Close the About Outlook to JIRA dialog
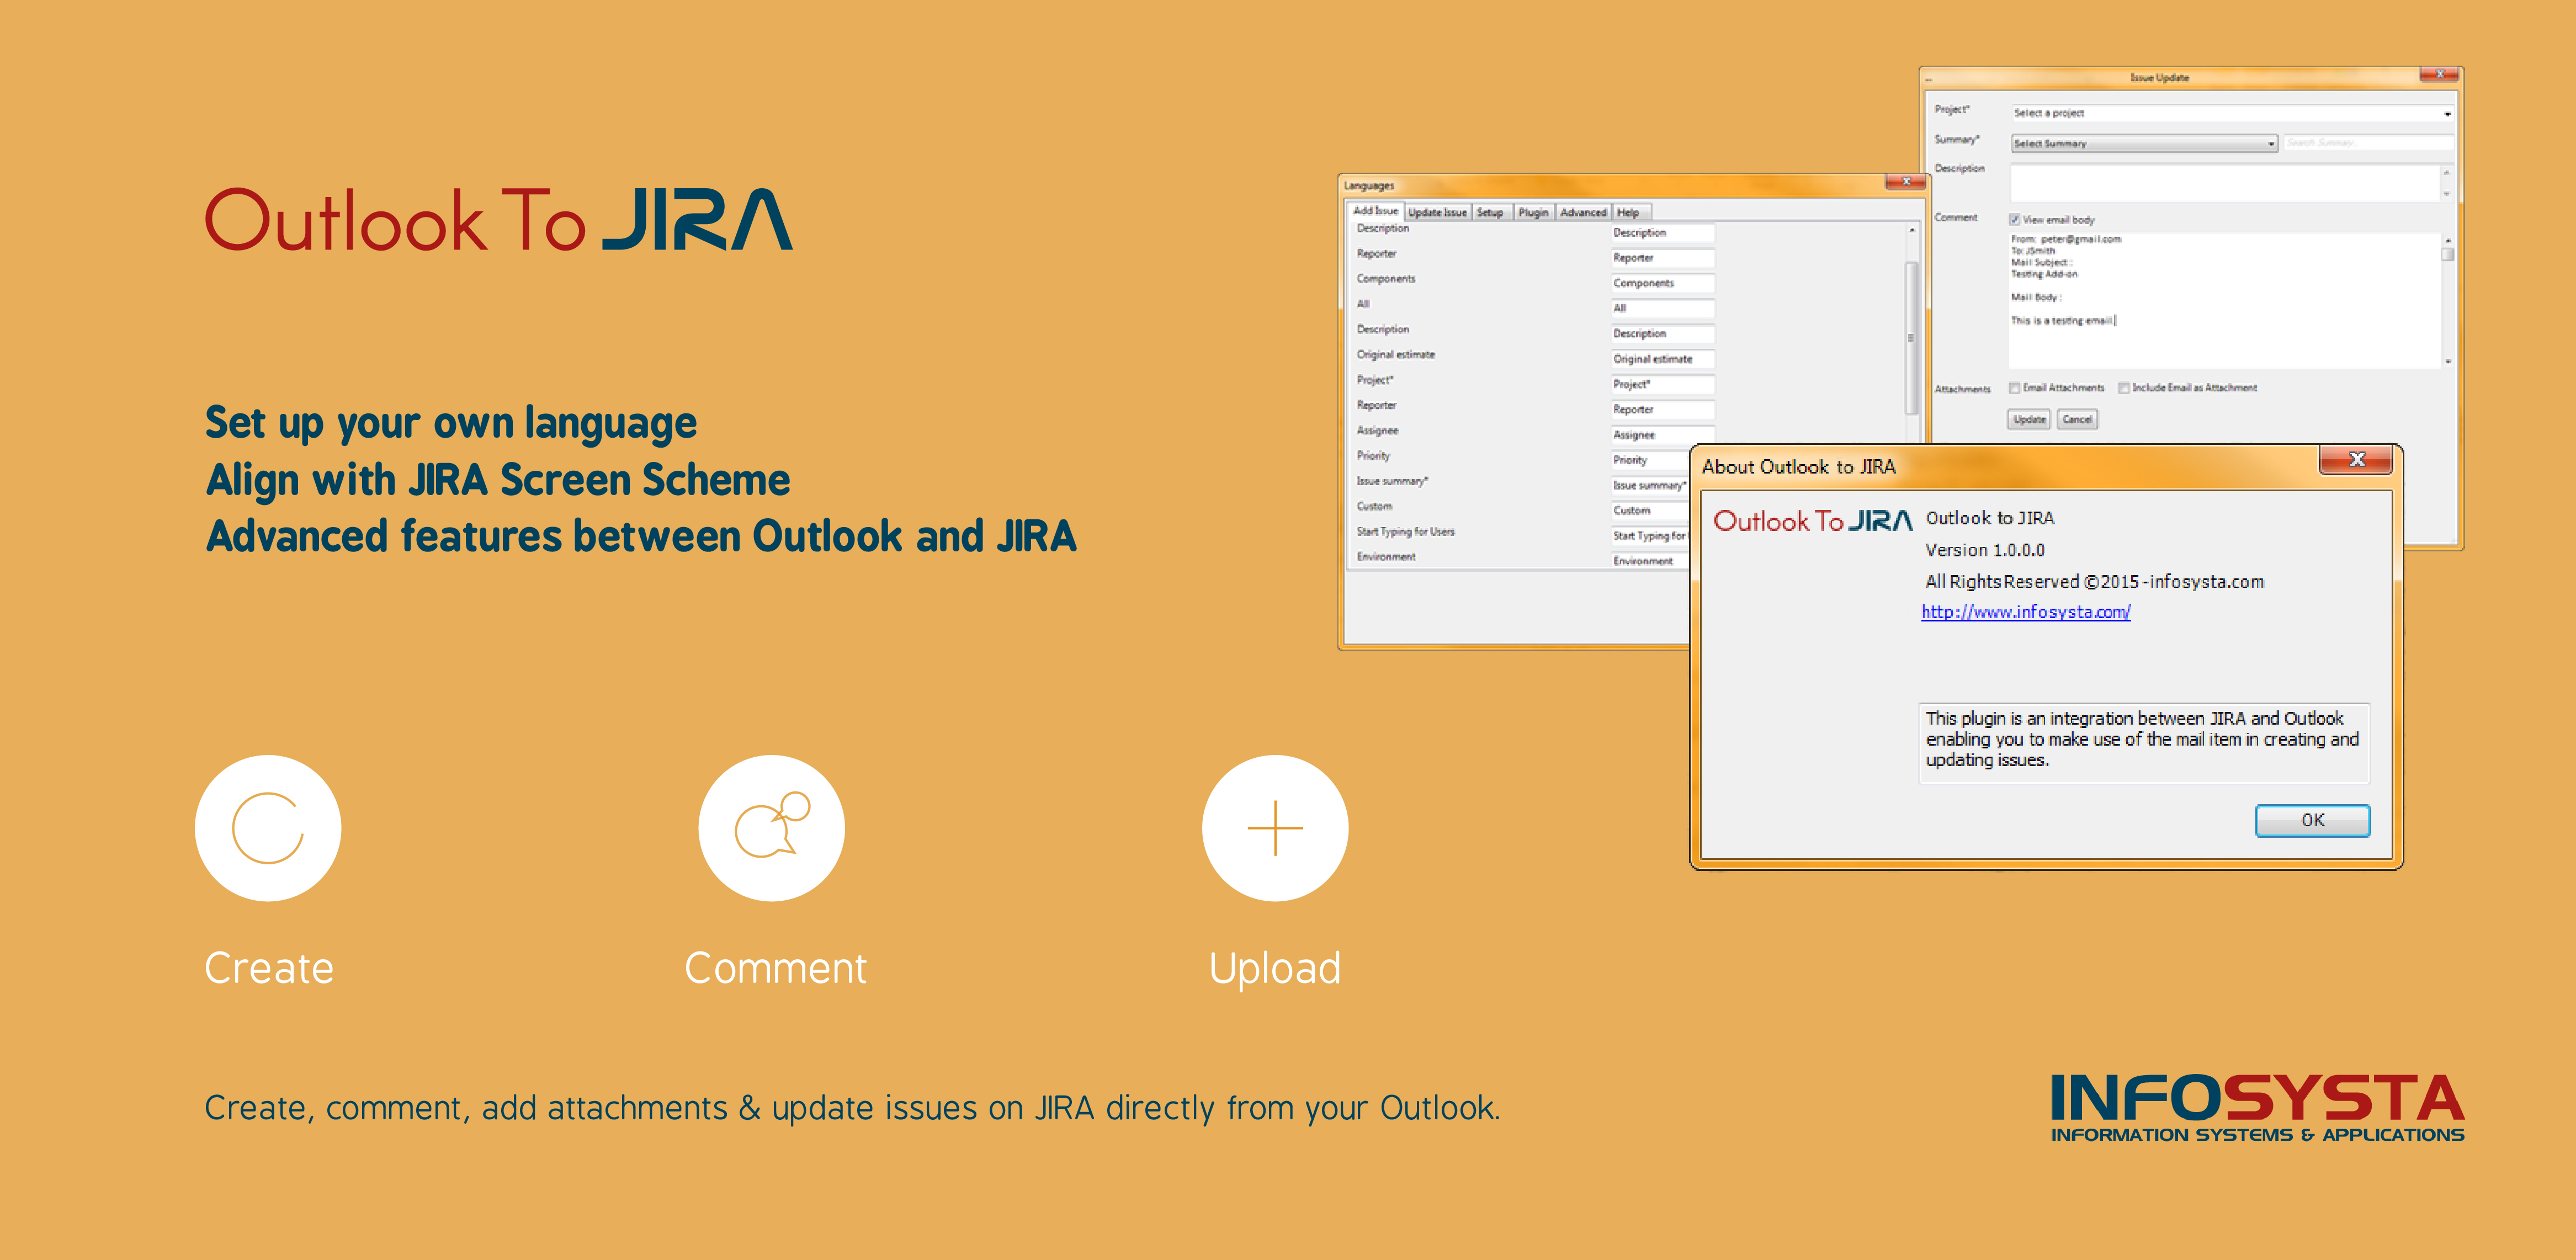This screenshot has width=2576, height=1260. click(x=2356, y=459)
